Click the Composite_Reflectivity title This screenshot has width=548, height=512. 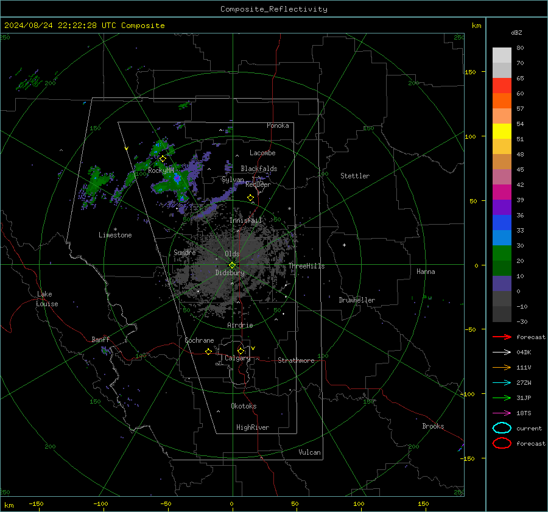tap(274, 9)
